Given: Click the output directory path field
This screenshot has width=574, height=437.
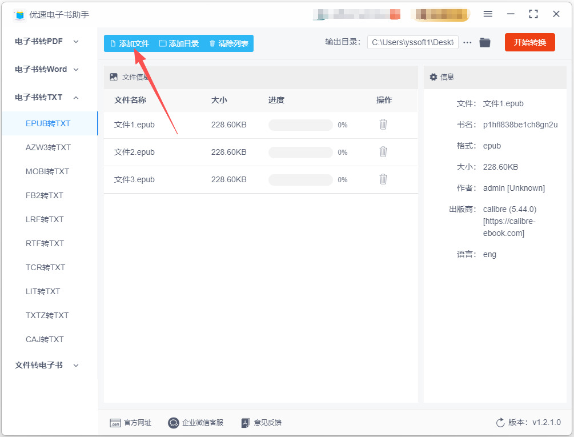Looking at the screenshot, I should 412,42.
